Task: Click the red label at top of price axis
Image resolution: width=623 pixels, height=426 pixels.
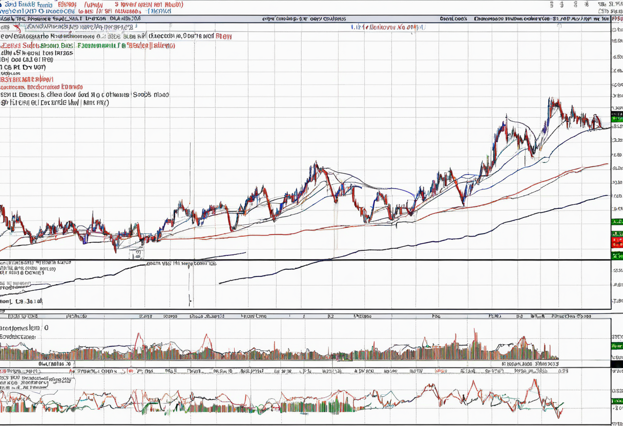Action: point(614,17)
